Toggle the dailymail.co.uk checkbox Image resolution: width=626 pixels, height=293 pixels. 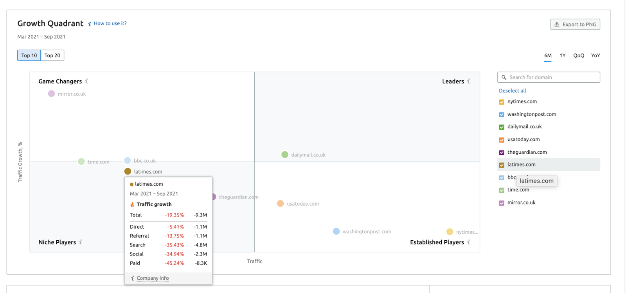(502, 127)
